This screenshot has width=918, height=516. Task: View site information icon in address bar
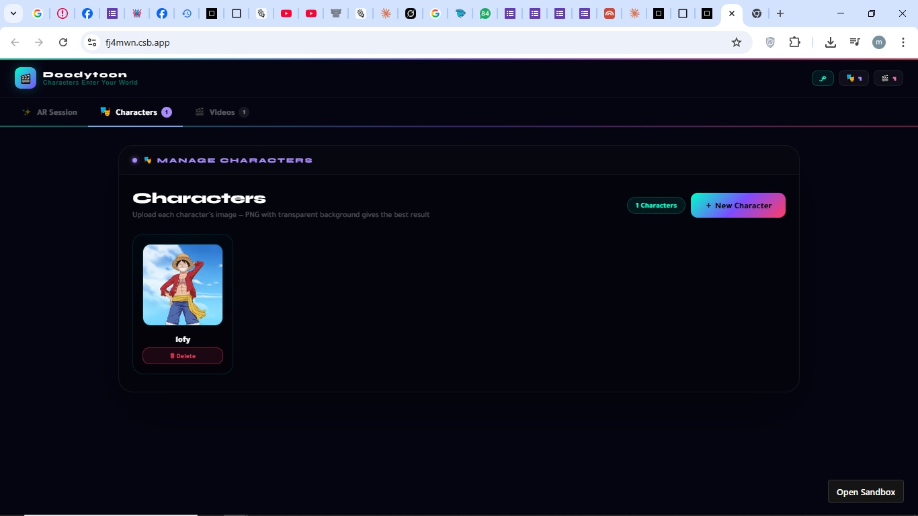(92, 42)
